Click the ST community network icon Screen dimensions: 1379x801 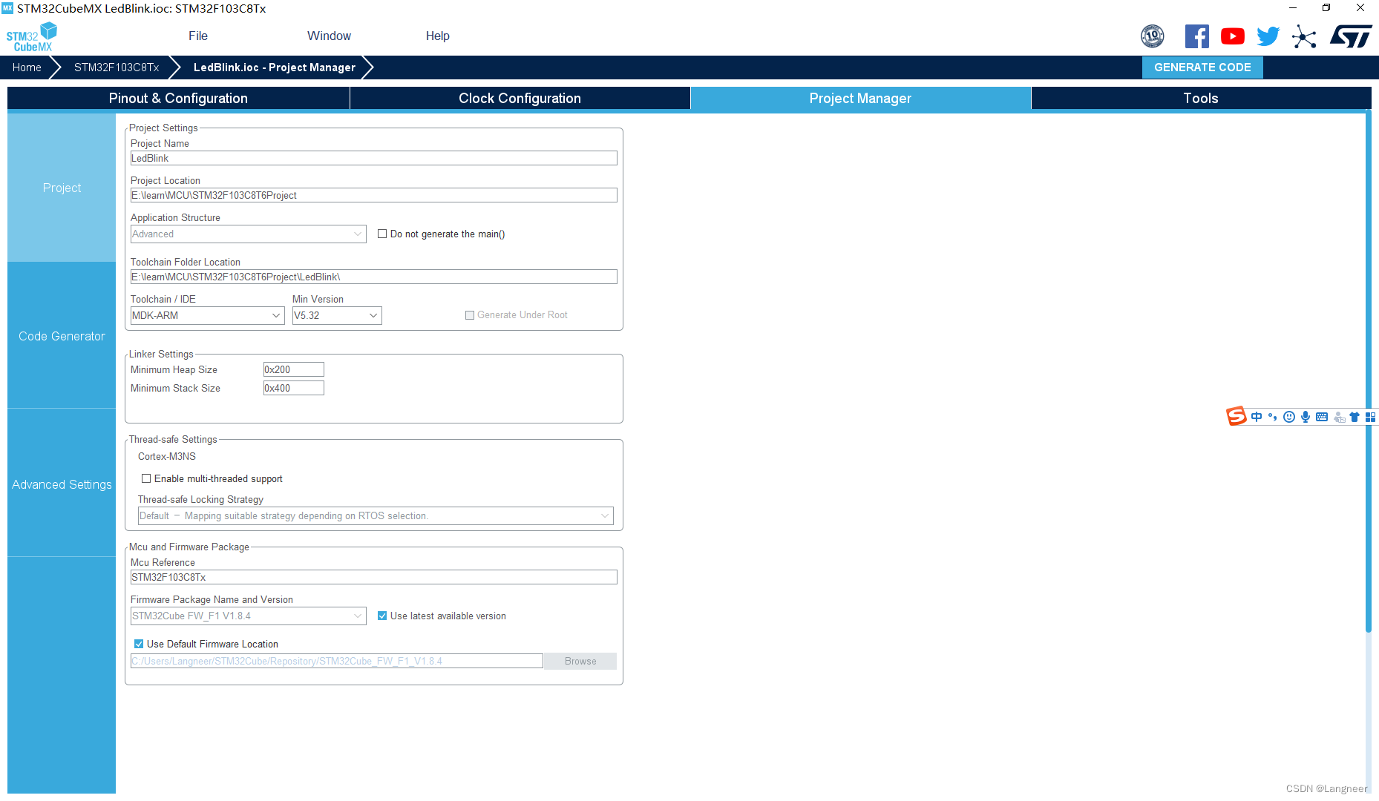pos(1303,36)
